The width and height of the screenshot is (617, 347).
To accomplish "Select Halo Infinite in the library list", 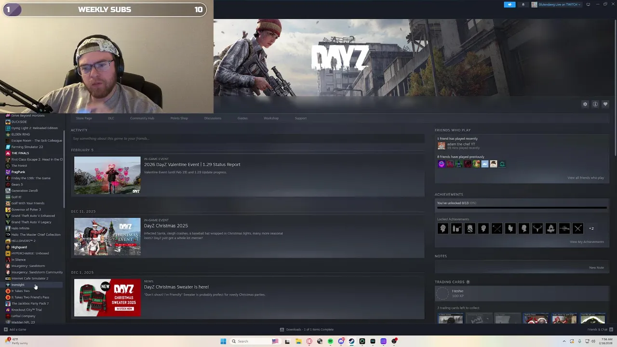I will click(x=20, y=228).
